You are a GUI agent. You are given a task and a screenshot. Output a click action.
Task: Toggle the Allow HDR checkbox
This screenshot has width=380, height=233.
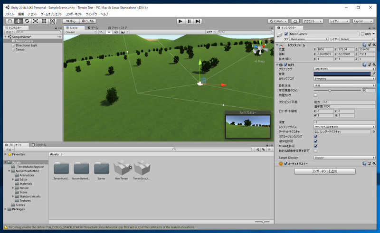click(x=315, y=141)
